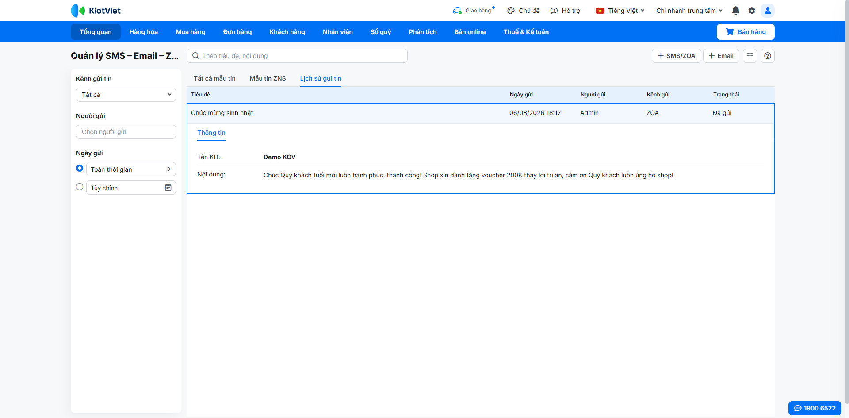
Task: Click the Kênh gửi column header
Action: coord(658,95)
